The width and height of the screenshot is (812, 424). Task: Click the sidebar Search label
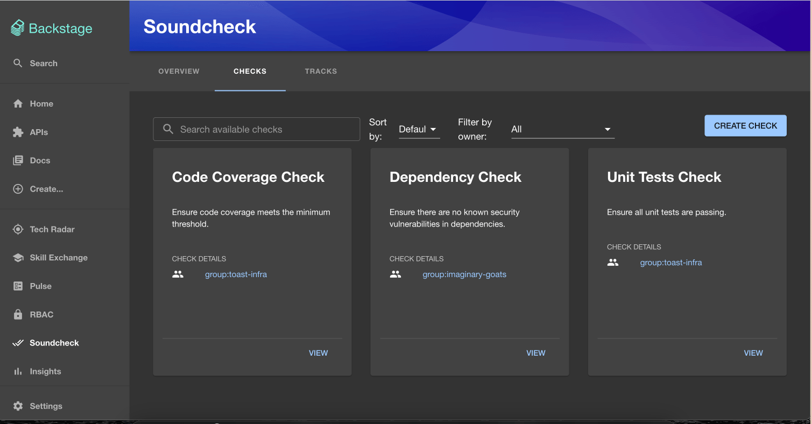point(44,63)
